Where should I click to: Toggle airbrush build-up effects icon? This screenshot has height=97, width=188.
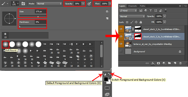(x=89, y=4)
